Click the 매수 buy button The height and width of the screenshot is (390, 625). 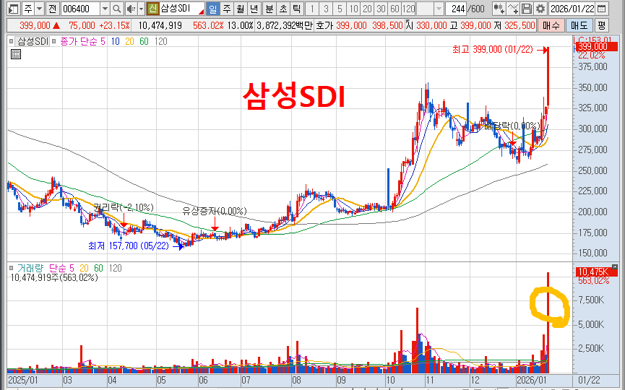tap(551, 25)
